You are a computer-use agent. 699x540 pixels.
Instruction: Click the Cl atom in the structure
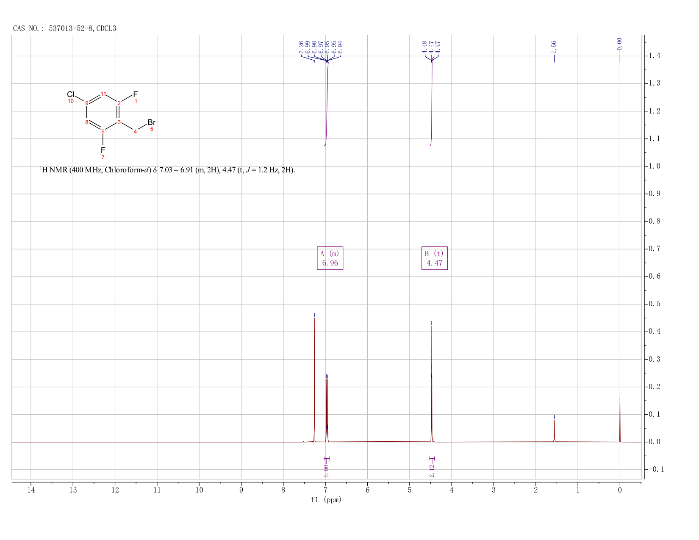[x=71, y=94]
